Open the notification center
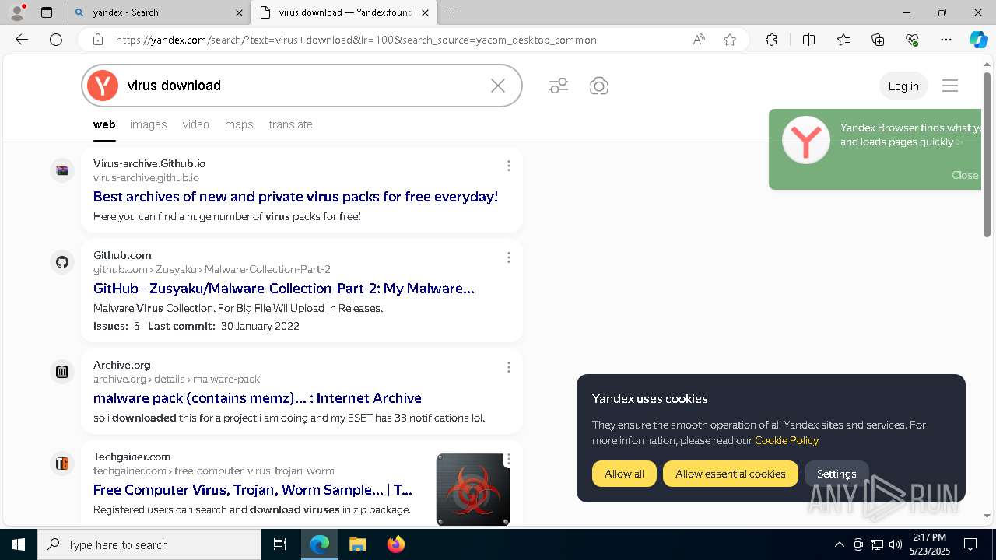This screenshot has width=996, height=560. click(970, 544)
